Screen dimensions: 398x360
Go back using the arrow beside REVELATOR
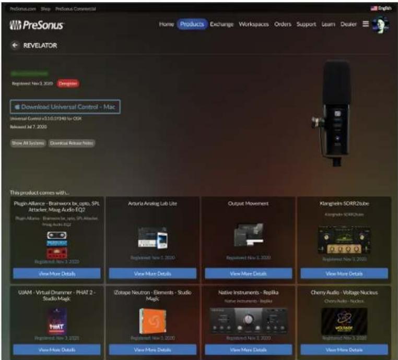[x=15, y=45]
